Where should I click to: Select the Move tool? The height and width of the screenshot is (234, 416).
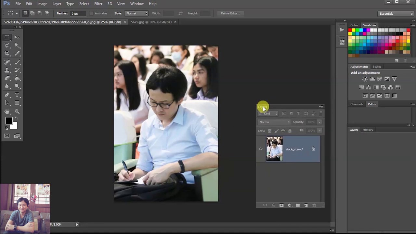coord(17,37)
